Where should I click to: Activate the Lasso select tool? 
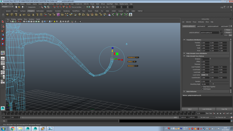coord(3,26)
